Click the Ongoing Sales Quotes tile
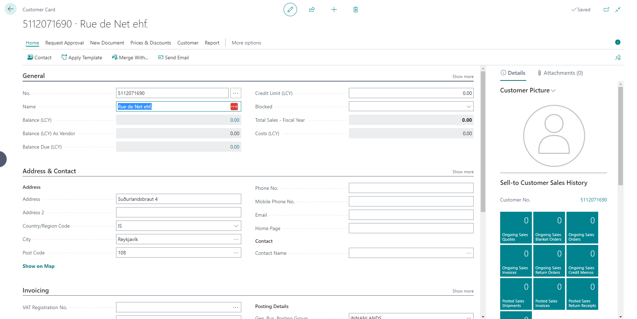Image resolution: width=637 pixels, height=319 pixels. [x=515, y=228]
